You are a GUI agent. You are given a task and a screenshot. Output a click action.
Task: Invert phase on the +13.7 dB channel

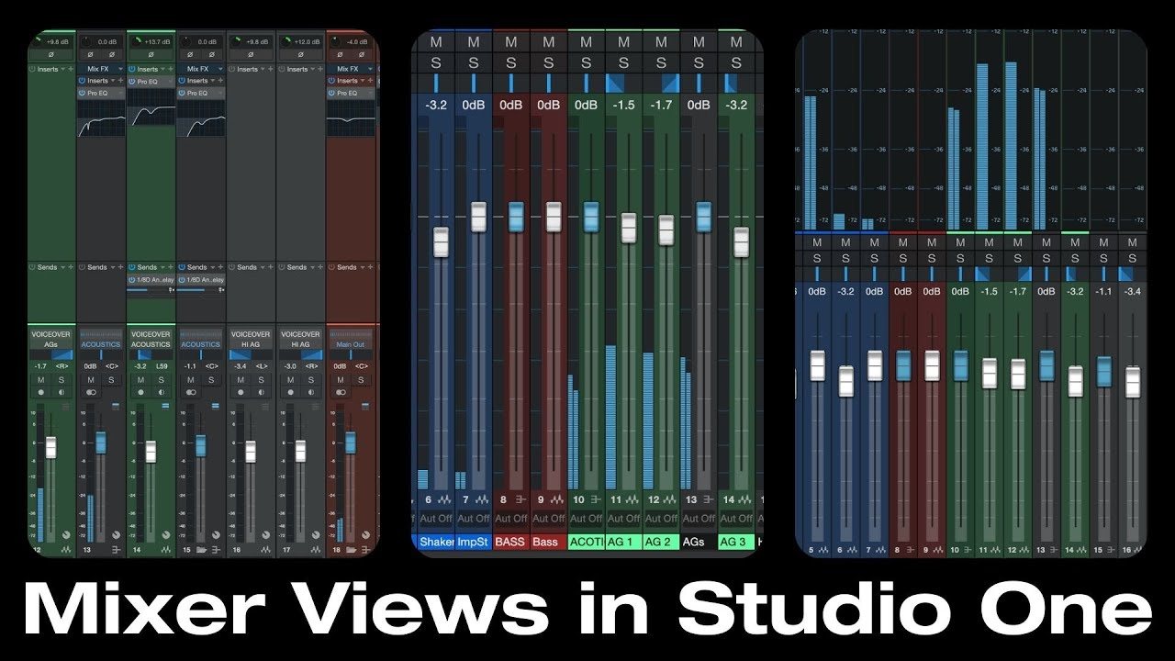pos(151,54)
